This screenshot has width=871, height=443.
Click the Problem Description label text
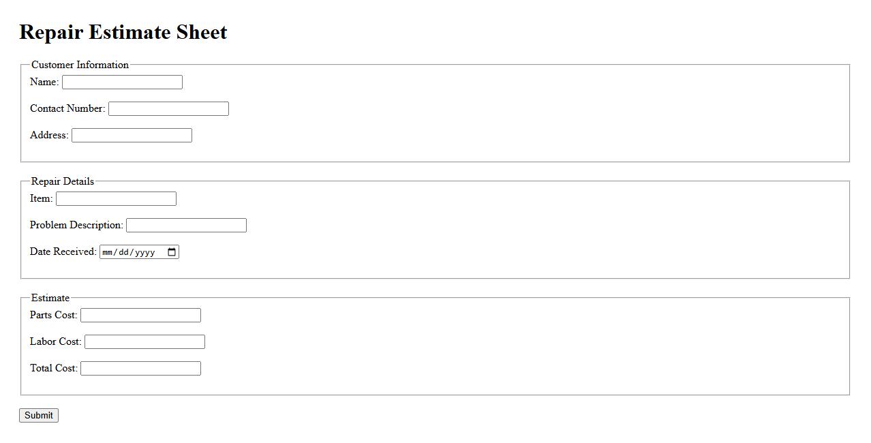(76, 225)
